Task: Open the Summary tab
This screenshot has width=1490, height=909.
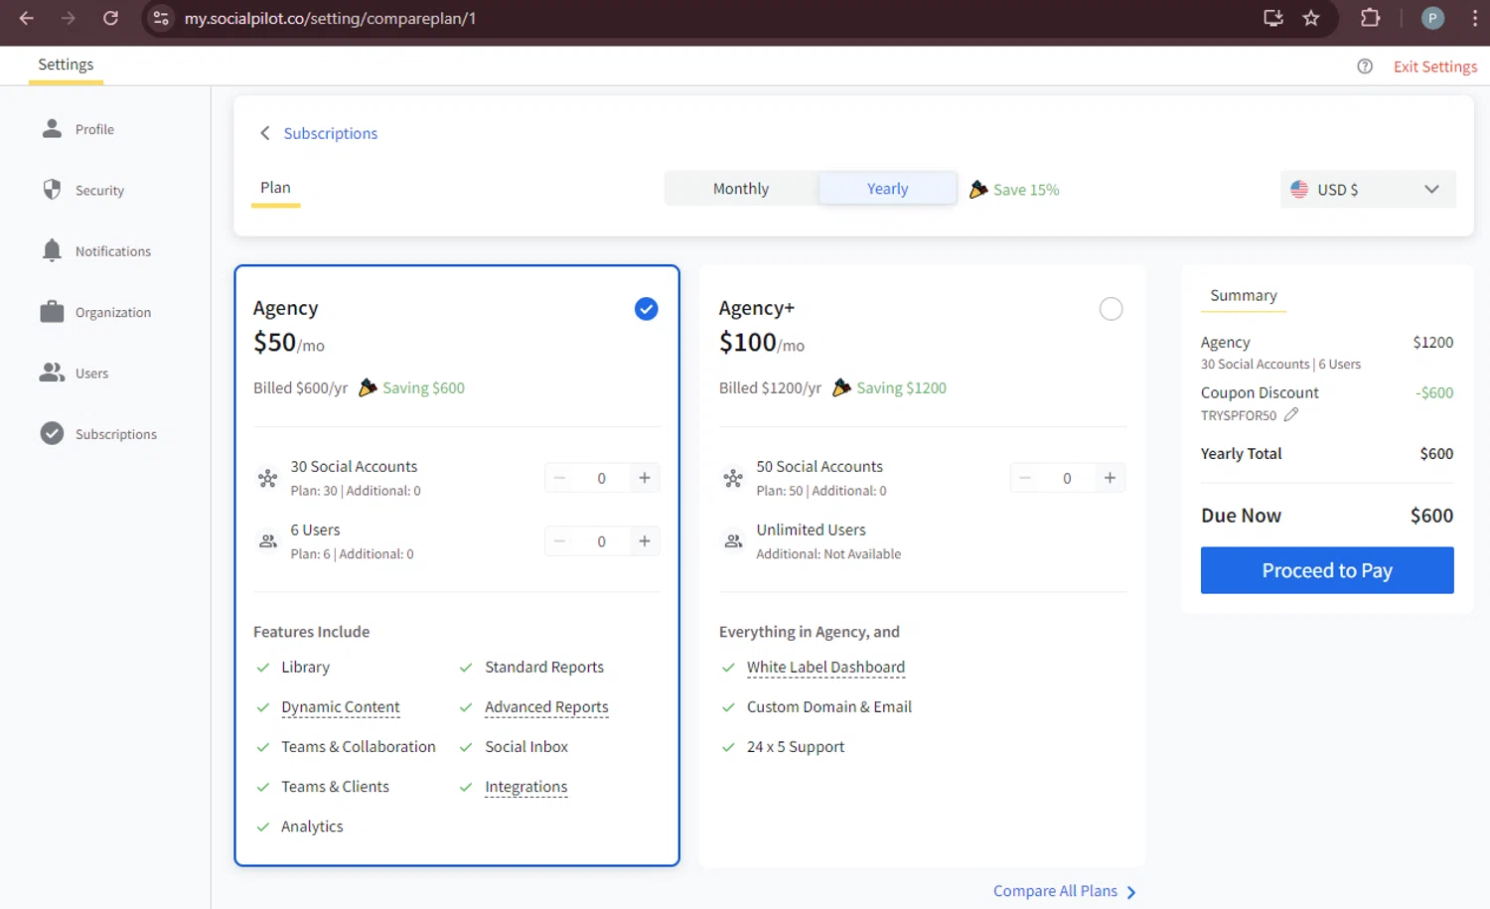Action: coord(1244,296)
